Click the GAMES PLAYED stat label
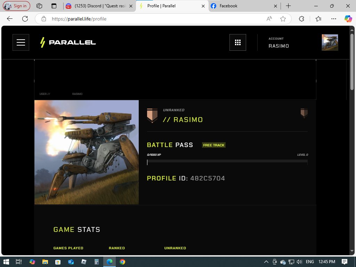This screenshot has width=356, height=267. pyautogui.click(x=68, y=248)
